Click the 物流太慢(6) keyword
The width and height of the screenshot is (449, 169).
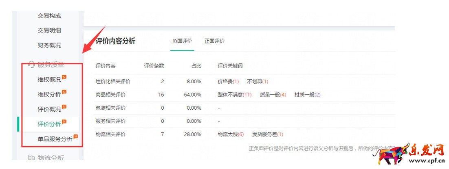(231, 134)
